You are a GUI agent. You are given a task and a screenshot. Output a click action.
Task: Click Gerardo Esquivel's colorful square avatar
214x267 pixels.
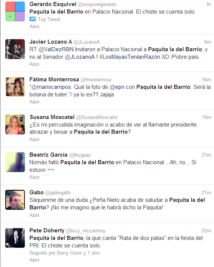[x=15, y=12]
